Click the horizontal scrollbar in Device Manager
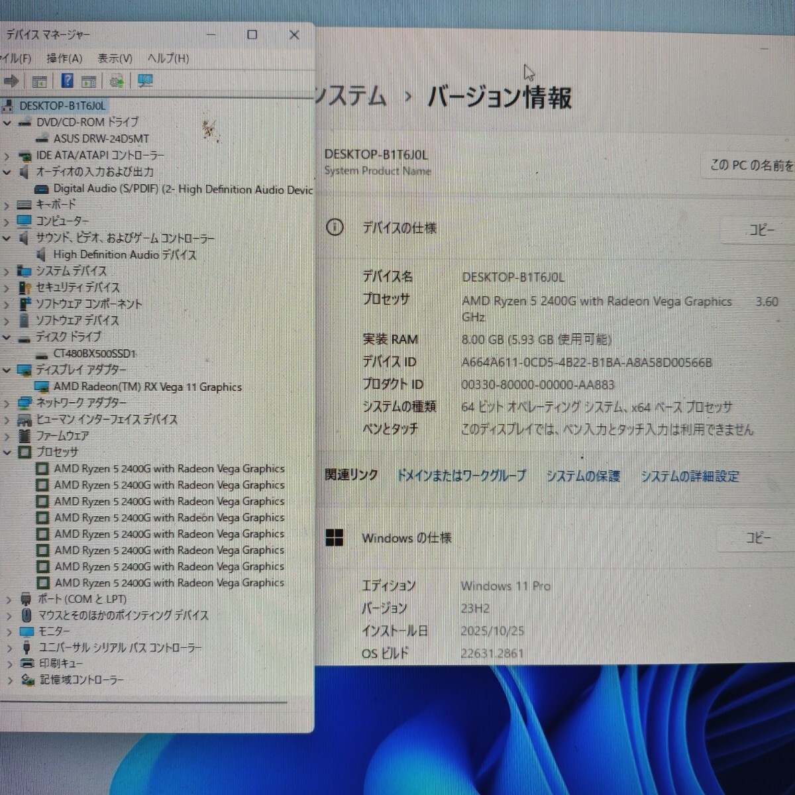The height and width of the screenshot is (795, 795). (x=142, y=702)
